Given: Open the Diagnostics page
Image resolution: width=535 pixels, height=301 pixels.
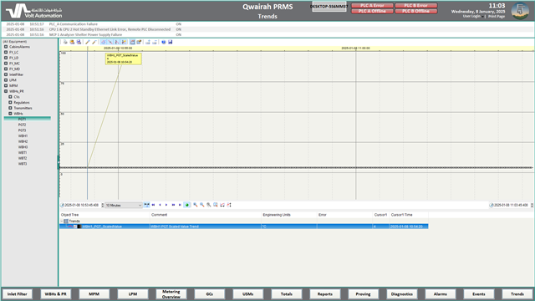Looking at the screenshot, I should (401, 293).
